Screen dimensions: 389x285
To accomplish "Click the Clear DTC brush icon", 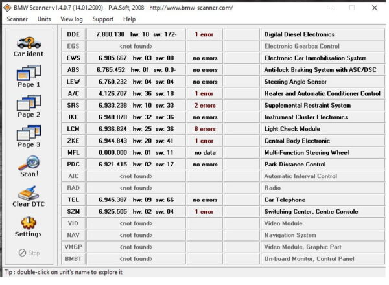I will [29, 193].
